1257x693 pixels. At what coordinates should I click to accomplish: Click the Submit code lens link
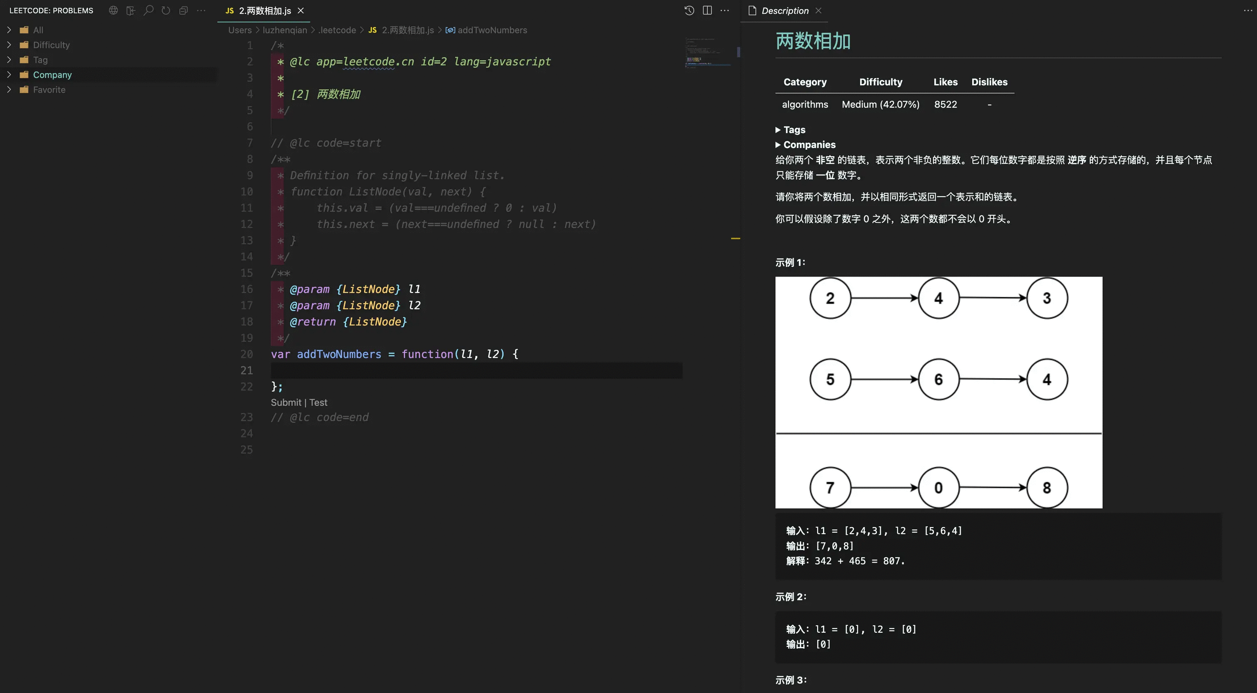click(x=286, y=403)
